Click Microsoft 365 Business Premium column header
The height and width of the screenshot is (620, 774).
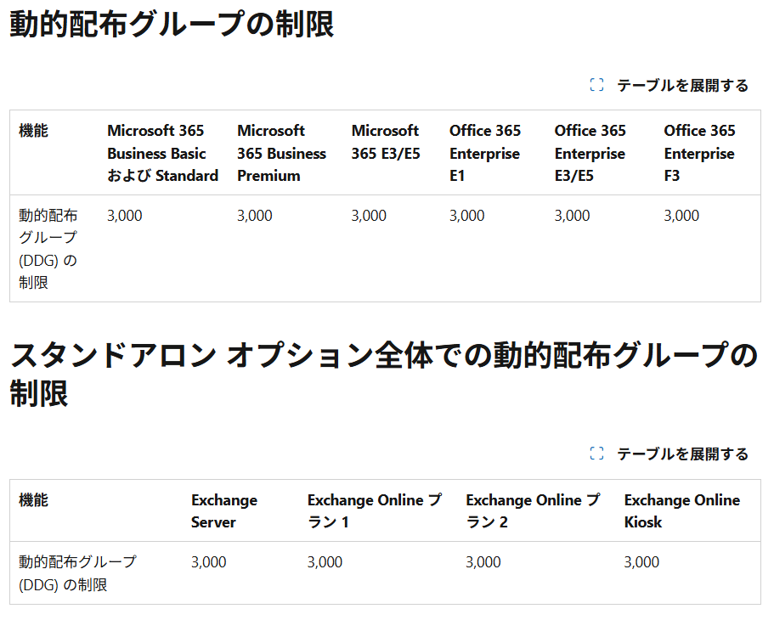(x=281, y=153)
